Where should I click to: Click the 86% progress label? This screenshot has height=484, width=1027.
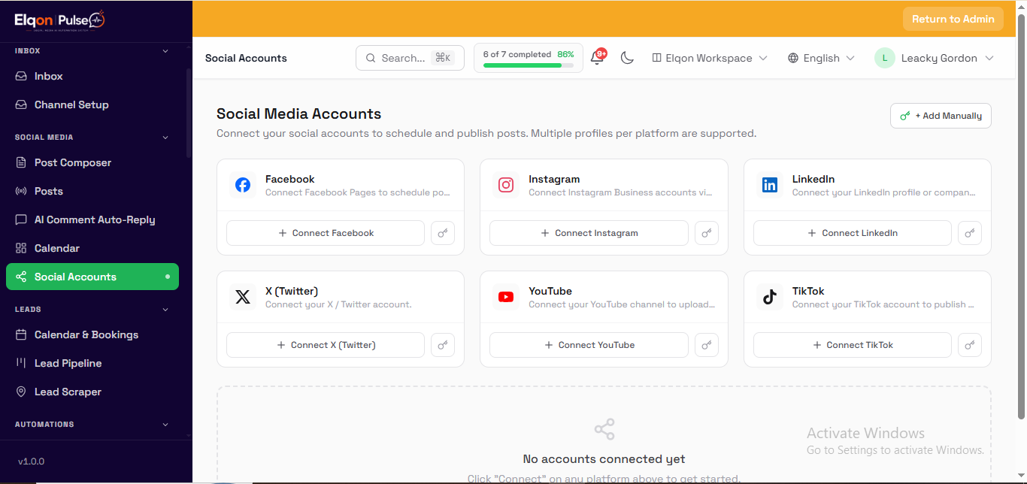click(x=565, y=55)
